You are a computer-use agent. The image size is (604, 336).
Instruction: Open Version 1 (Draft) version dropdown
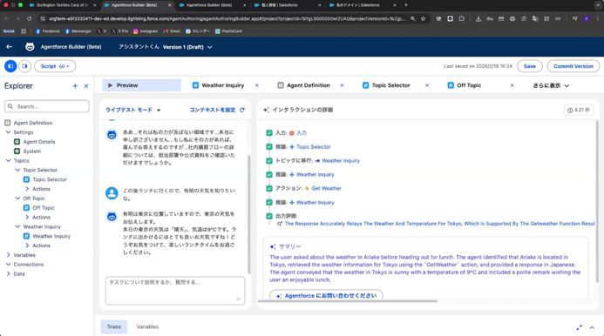[187, 47]
